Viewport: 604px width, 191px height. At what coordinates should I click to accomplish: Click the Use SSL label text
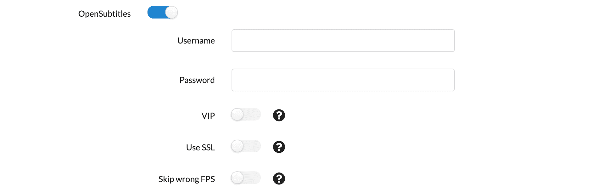pos(200,147)
